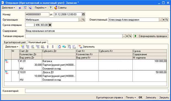This screenshot has height=101, width=171.
Task: Add a new row in table toolbar
Action: (x=23, y=47)
